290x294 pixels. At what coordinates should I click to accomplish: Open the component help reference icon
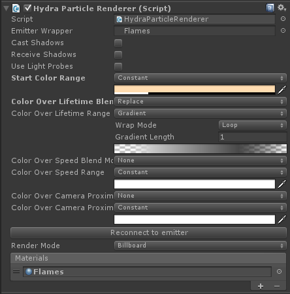pyautogui.click(x=270, y=8)
